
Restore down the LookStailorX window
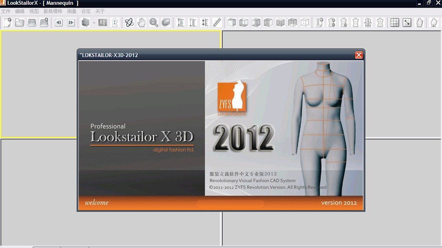coord(429,3)
